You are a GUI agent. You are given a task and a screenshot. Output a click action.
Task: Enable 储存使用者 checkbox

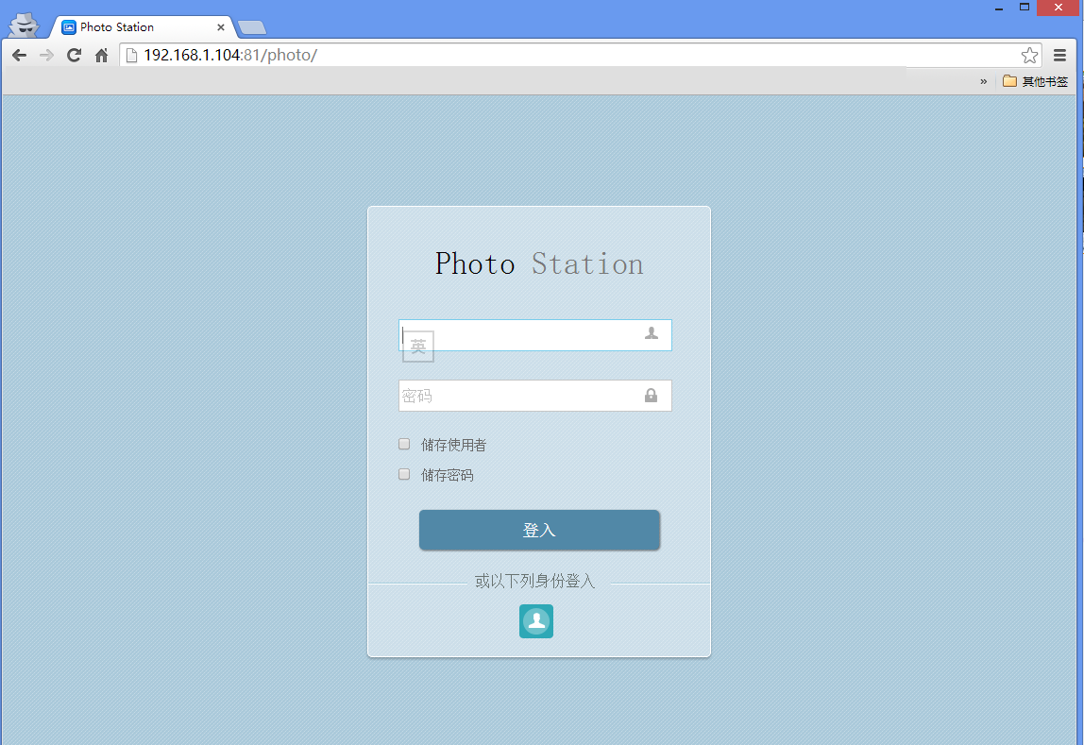coord(404,445)
